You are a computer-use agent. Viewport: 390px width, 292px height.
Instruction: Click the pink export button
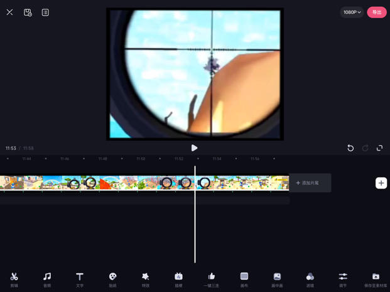tap(377, 12)
